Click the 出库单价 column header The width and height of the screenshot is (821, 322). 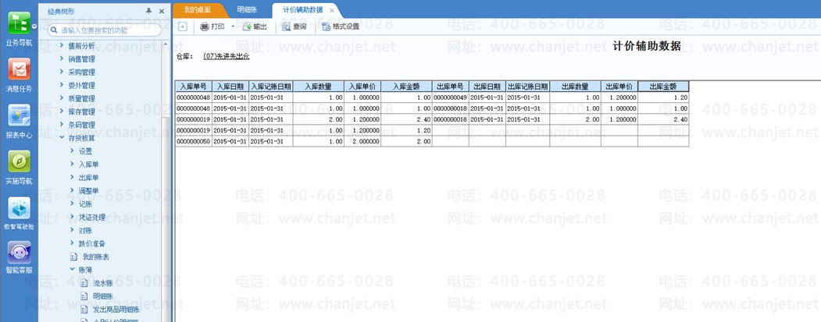click(x=619, y=87)
